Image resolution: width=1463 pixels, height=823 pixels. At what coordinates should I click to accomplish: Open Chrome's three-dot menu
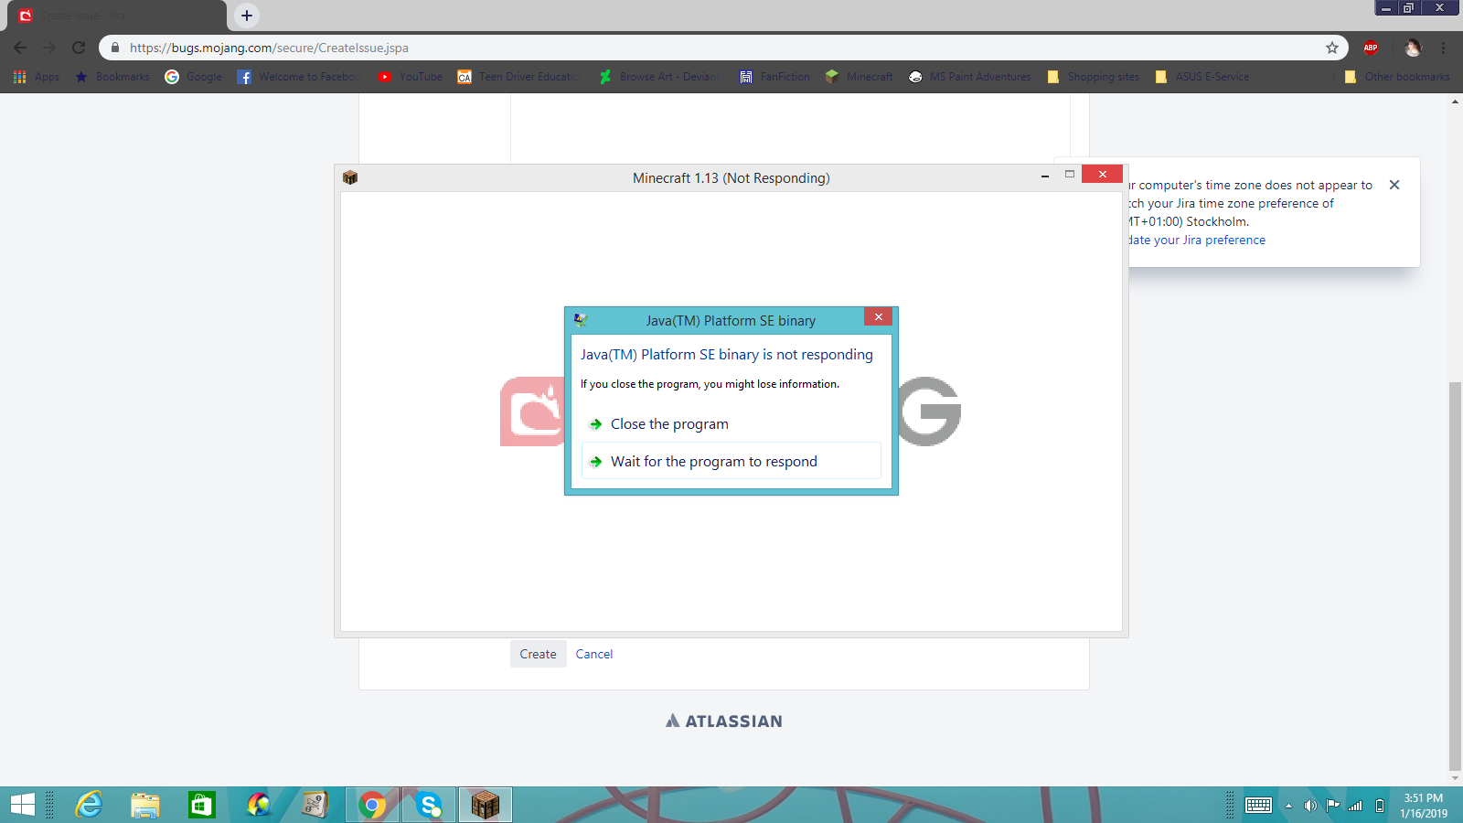pos(1444,48)
